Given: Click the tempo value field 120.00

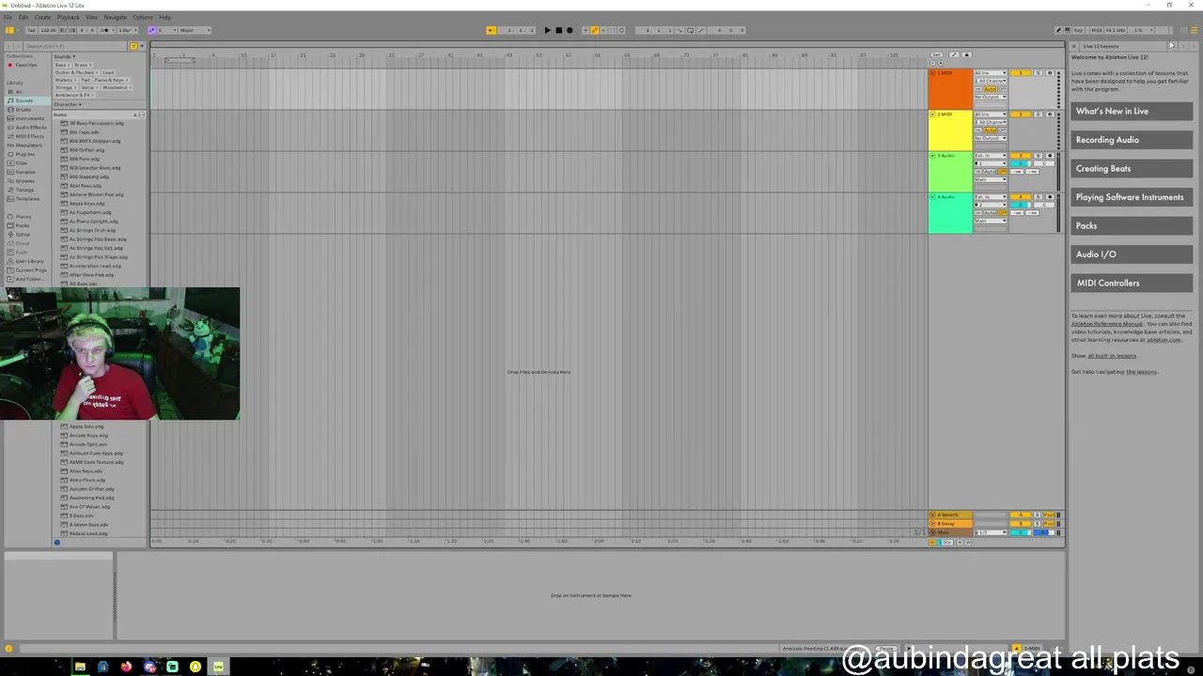Looking at the screenshot, I should 48,30.
